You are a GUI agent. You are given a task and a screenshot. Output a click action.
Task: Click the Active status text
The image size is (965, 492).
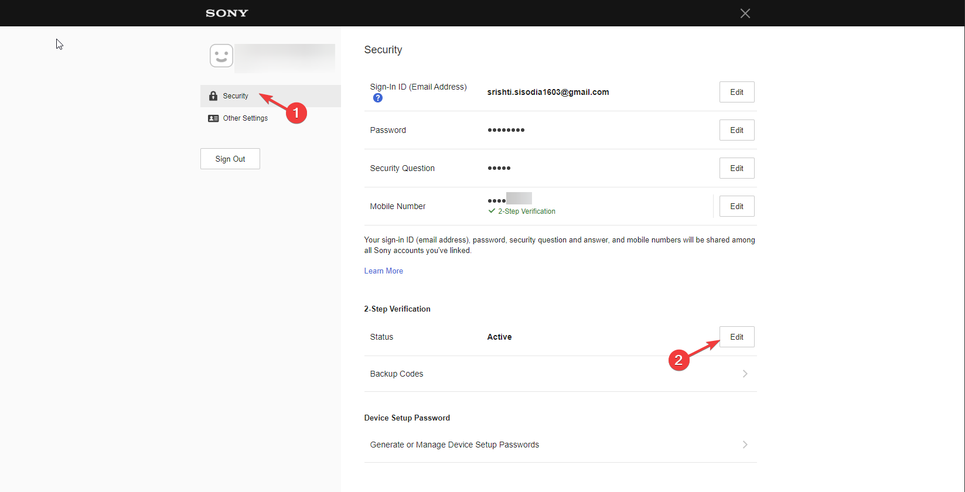[x=499, y=337]
